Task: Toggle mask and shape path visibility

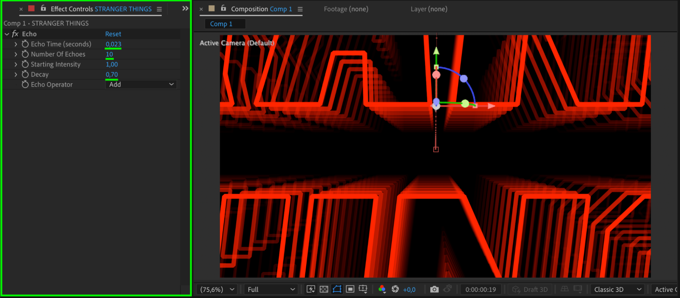Action: click(x=337, y=289)
